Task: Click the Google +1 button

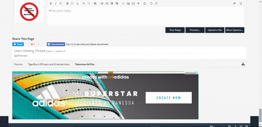Action: pyautogui.click(x=33, y=44)
